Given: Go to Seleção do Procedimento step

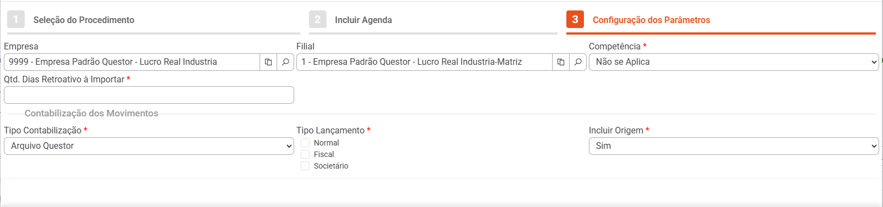Looking at the screenshot, I should coord(84,20).
